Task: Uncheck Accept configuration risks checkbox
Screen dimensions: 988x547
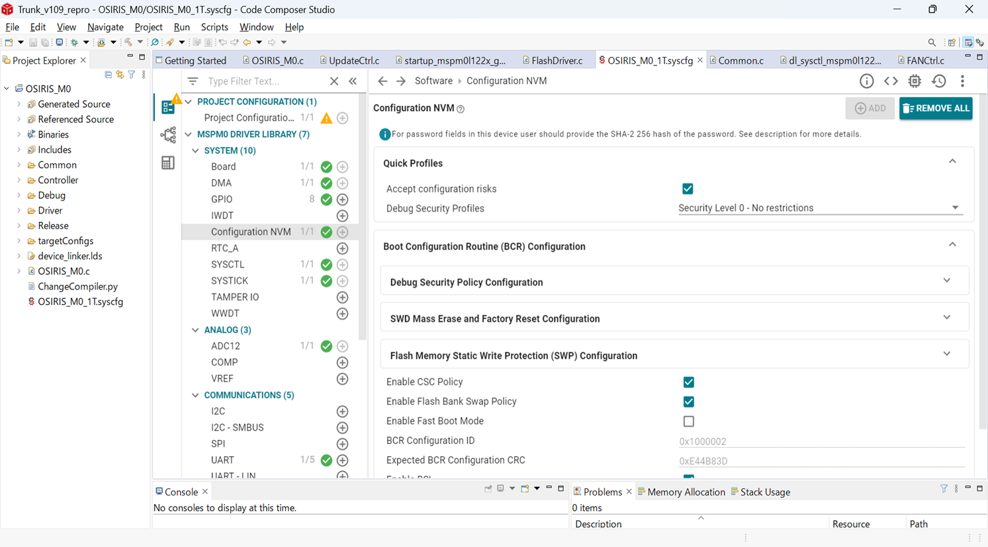Action: (688, 189)
